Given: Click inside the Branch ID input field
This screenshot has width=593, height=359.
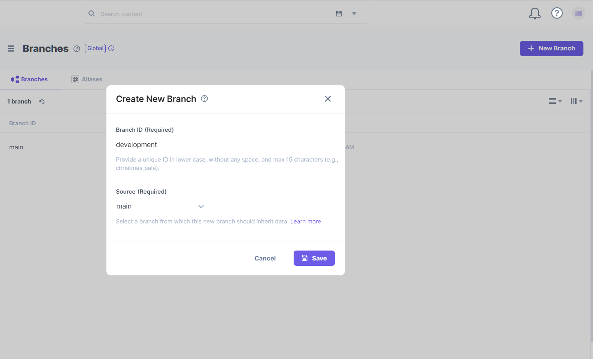Looking at the screenshot, I should coord(191,145).
